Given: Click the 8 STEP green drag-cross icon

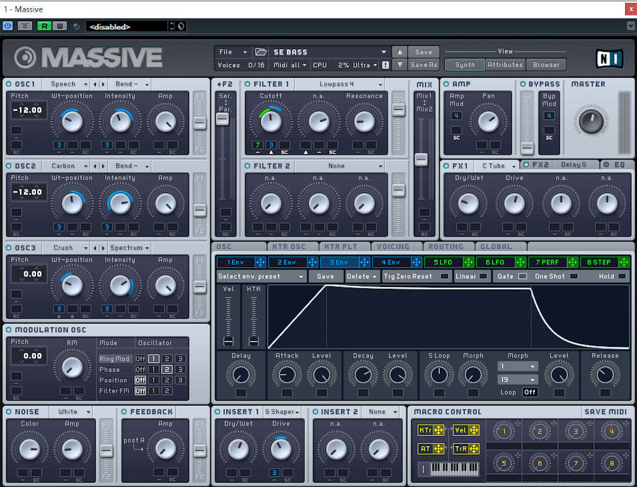Looking at the screenshot, I should tap(624, 262).
